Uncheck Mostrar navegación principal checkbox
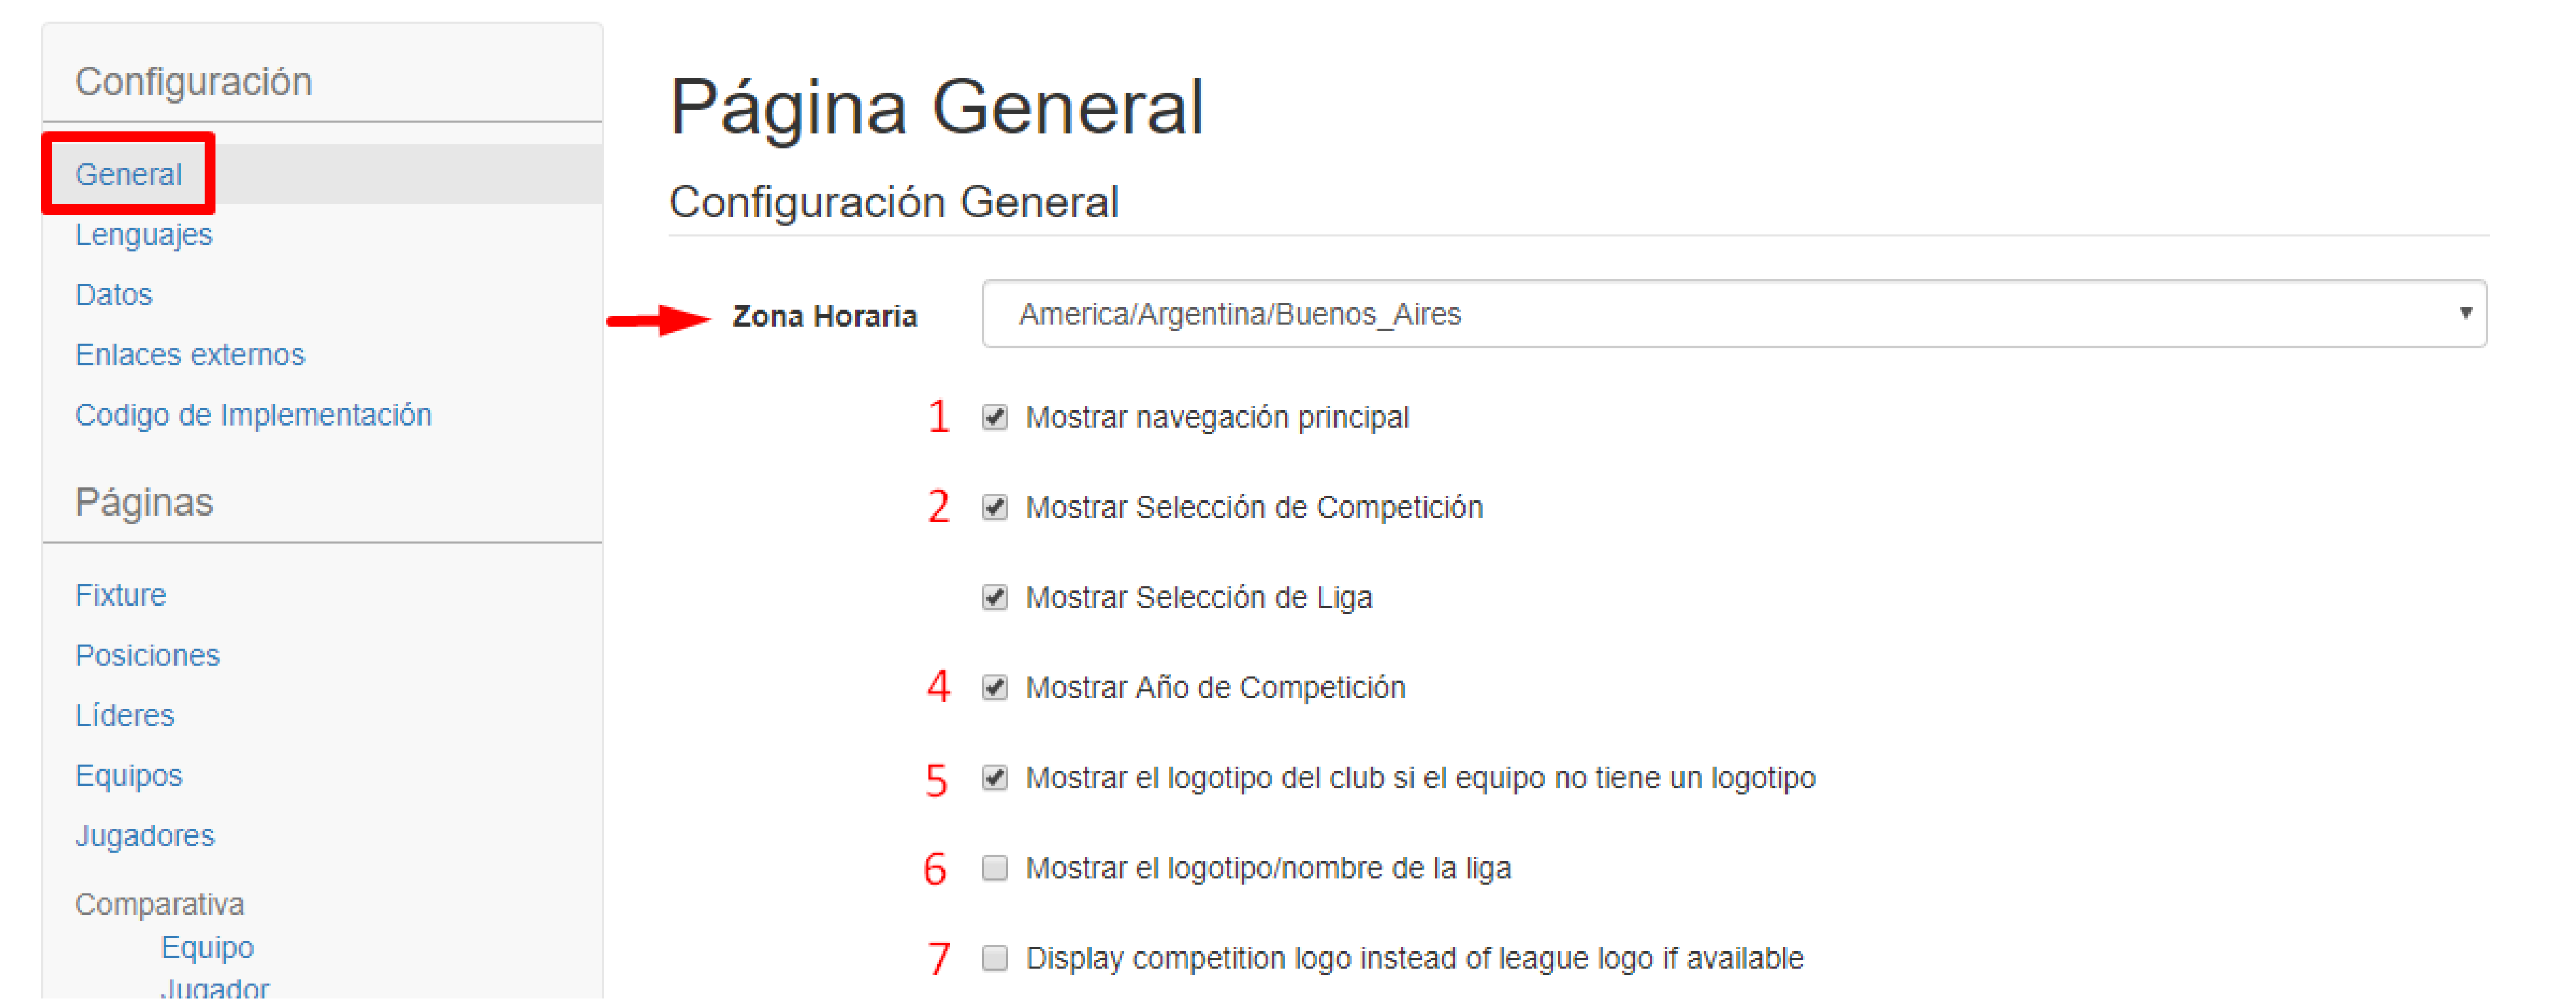This screenshot has height=999, width=2576. pos(994,417)
